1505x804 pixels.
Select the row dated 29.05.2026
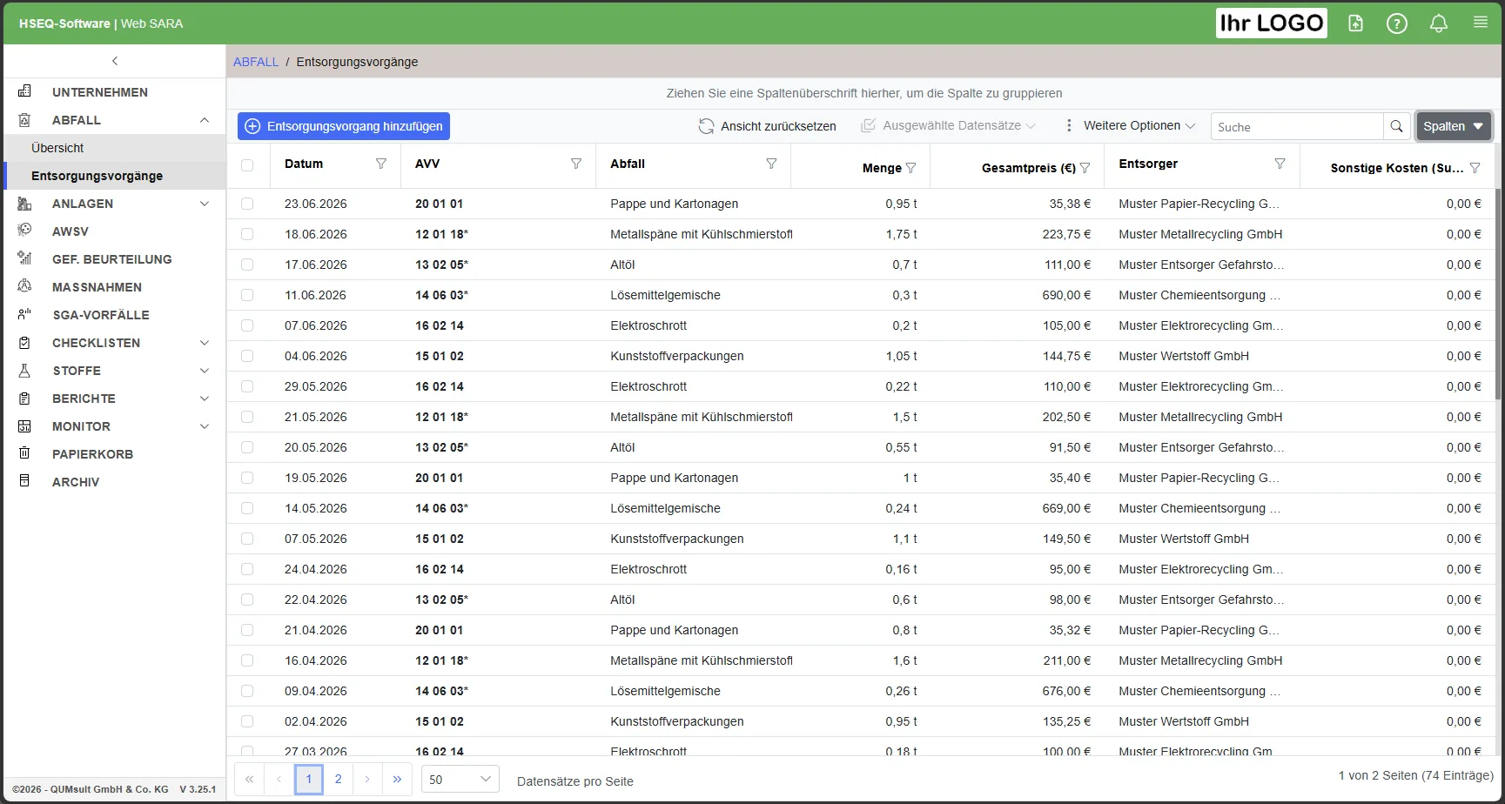247,386
